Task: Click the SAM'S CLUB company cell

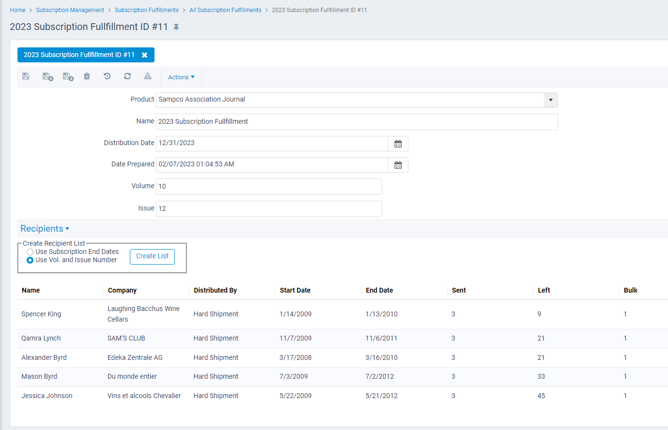Action: tap(126, 339)
